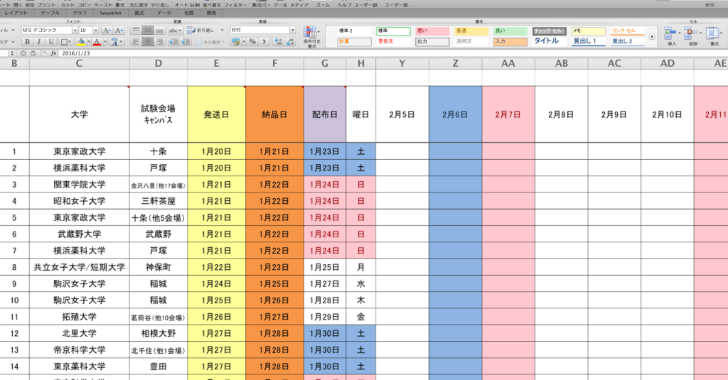Open the phonetic guide abc A icon
Viewport: 728px width, 380px height.
[x=116, y=42]
